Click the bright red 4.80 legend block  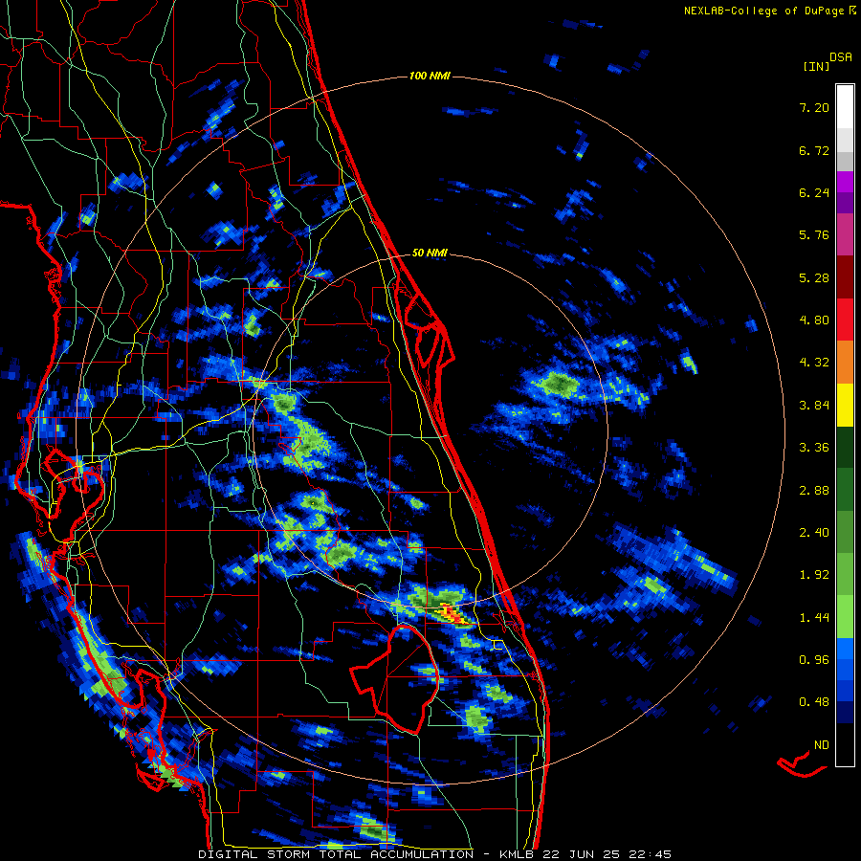845,320
